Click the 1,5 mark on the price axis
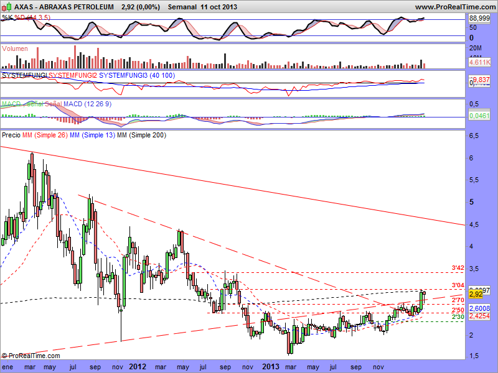 click(x=474, y=356)
